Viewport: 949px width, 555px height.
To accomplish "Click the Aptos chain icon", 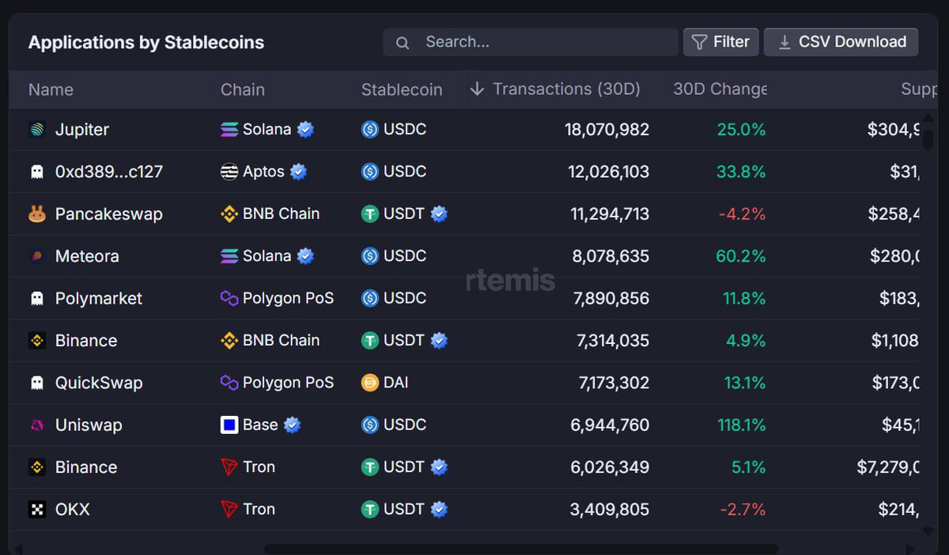I will (229, 172).
